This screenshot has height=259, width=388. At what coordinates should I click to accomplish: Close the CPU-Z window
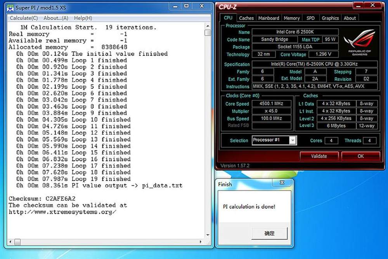(x=372, y=5)
